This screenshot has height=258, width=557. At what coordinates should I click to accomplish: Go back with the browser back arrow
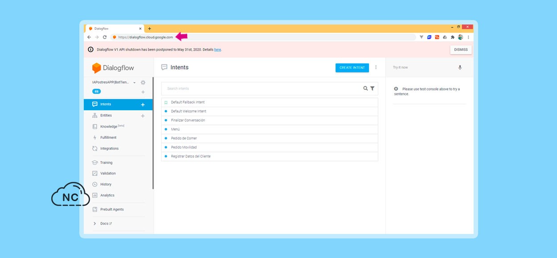tap(89, 37)
